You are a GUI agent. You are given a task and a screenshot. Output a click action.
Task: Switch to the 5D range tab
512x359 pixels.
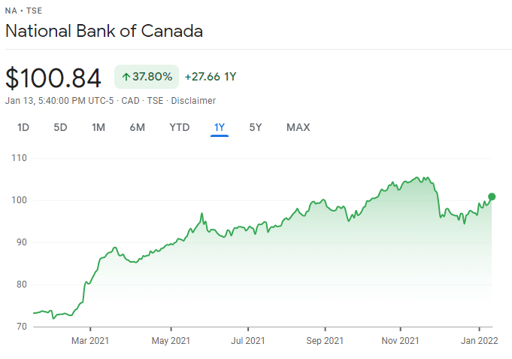(60, 127)
